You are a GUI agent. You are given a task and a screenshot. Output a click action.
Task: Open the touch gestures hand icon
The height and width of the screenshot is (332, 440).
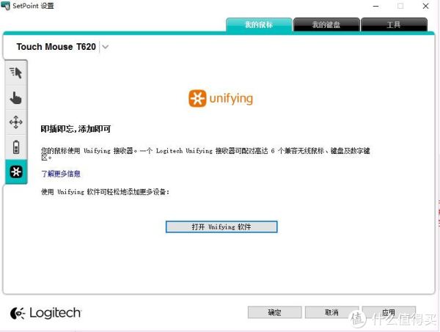pyautogui.click(x=16, y=97)
